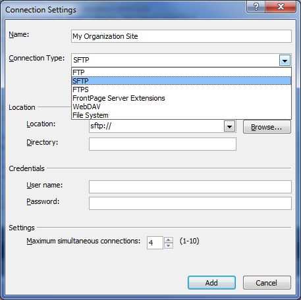Click the Browse... button
The image size is (301, 300).
tap(267, 127)
